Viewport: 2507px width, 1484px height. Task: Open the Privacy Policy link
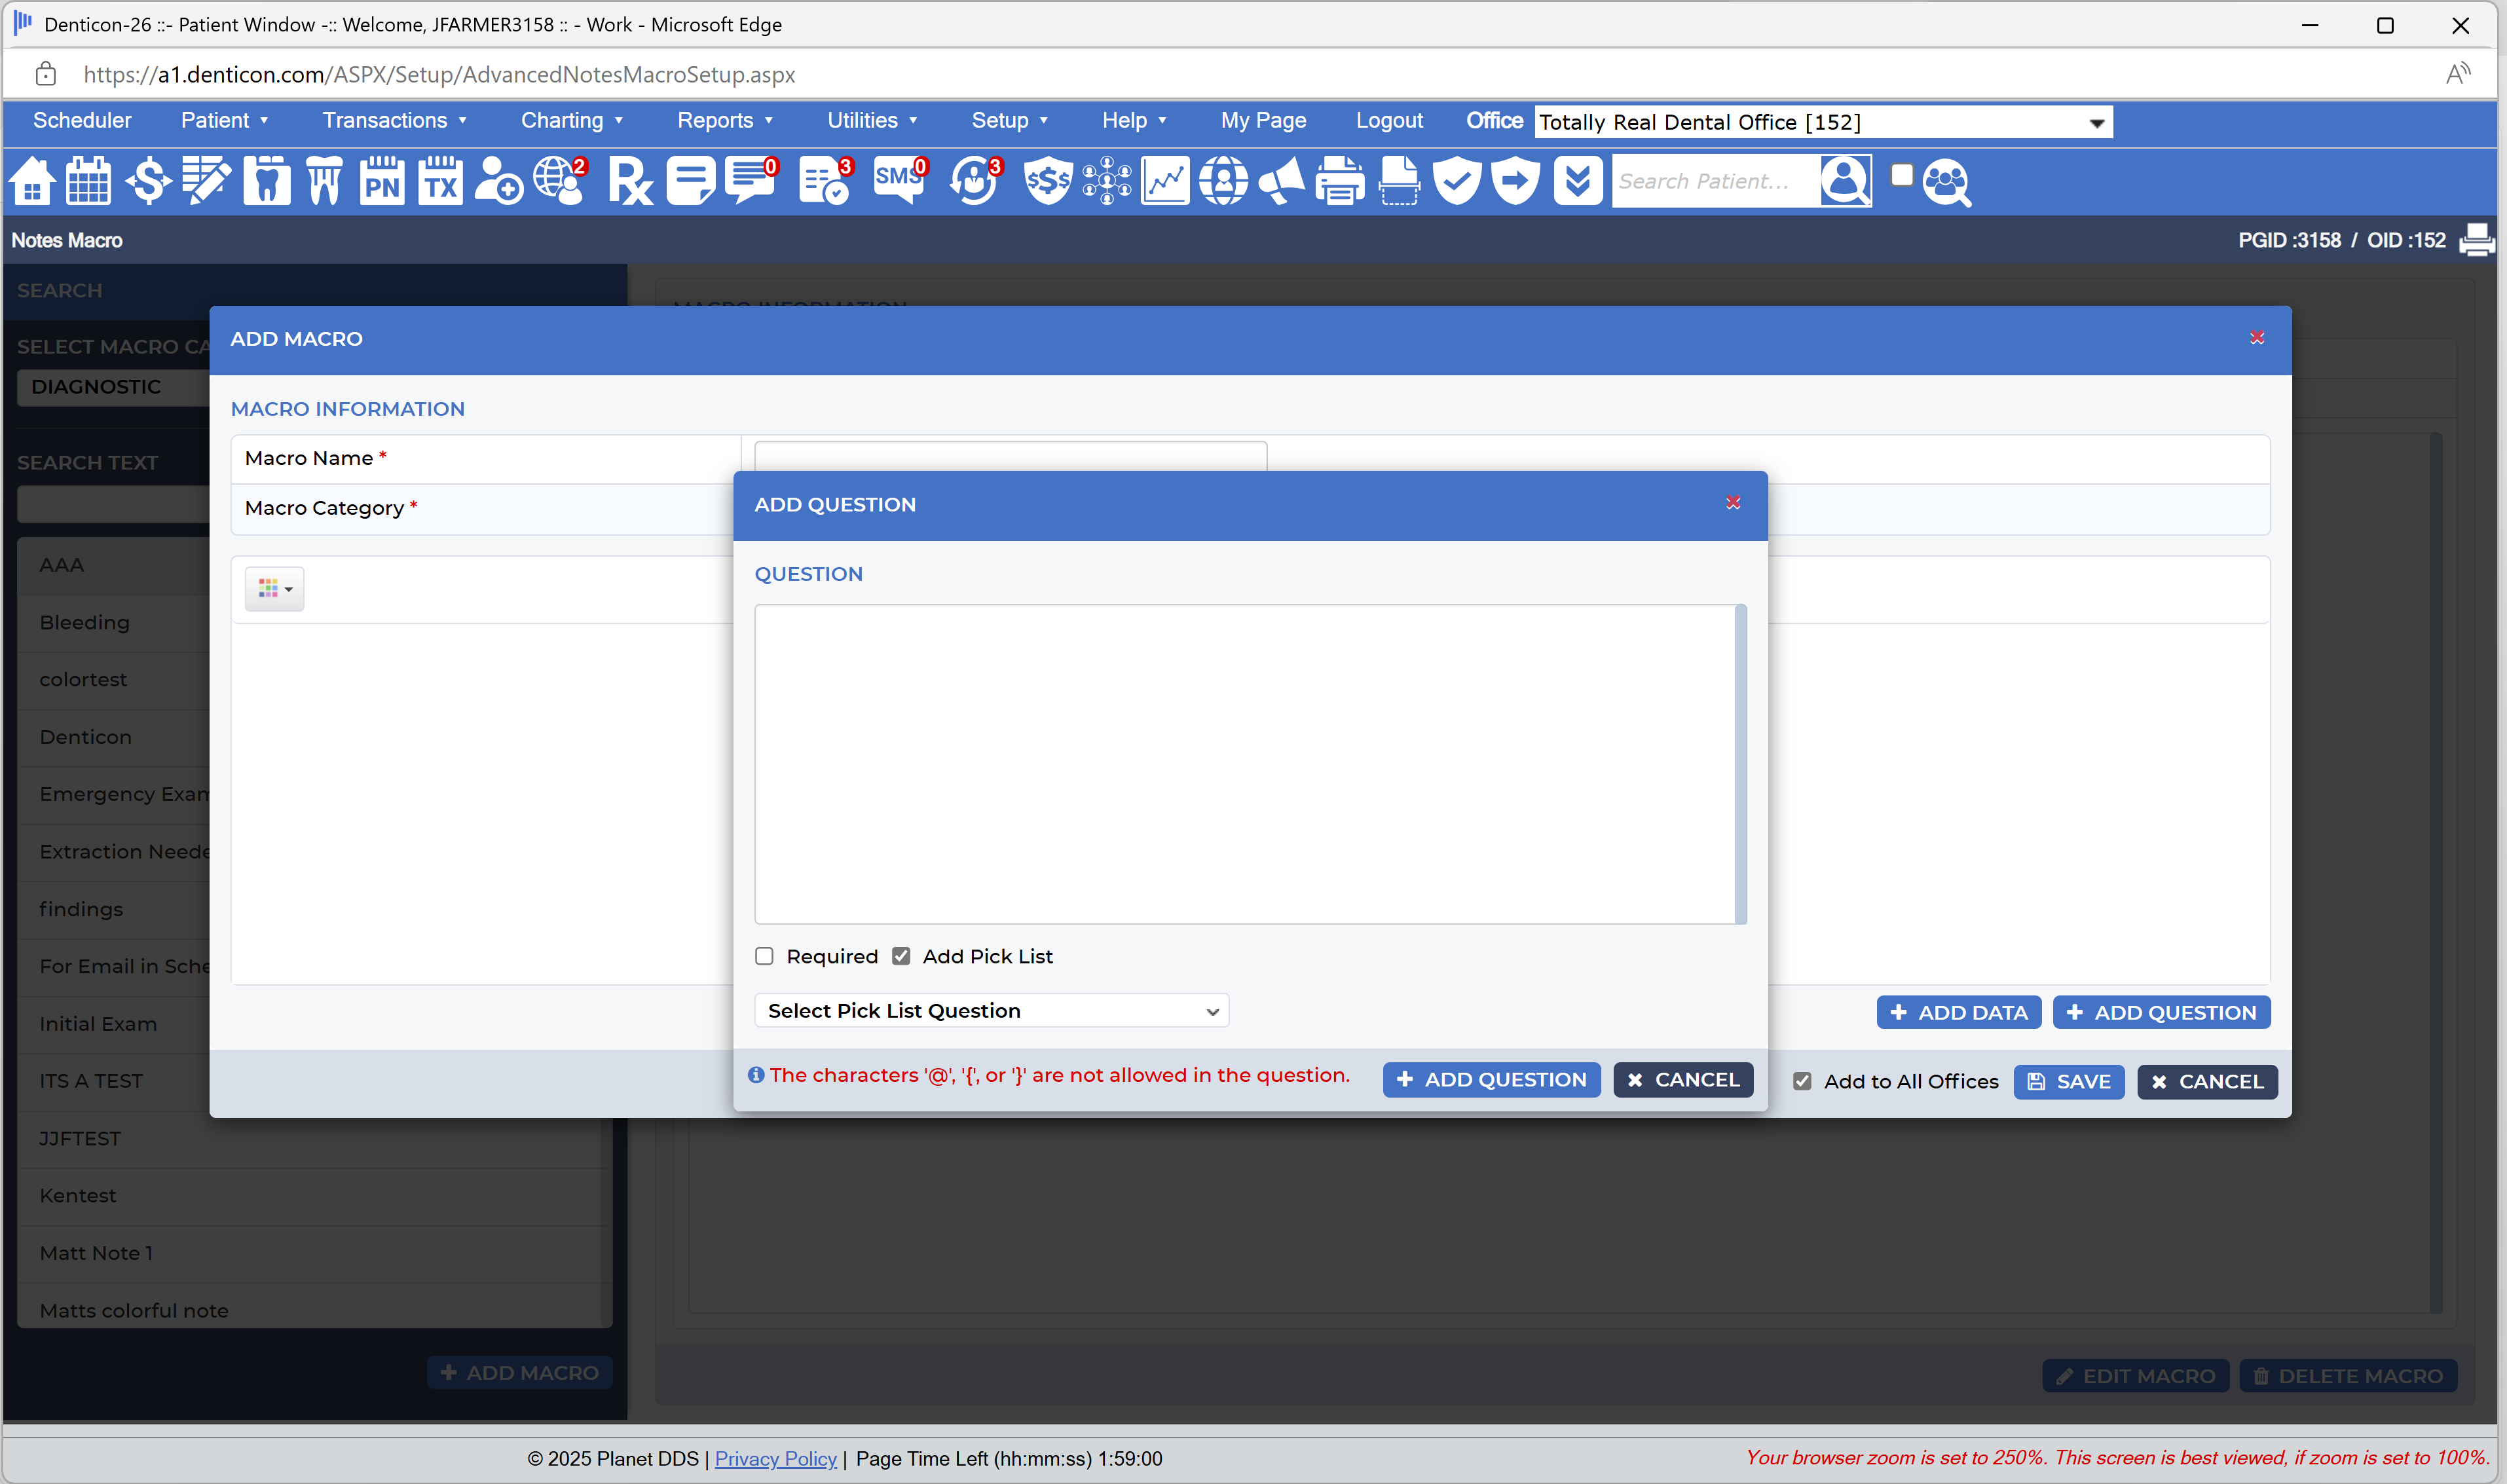point(775,1458)
